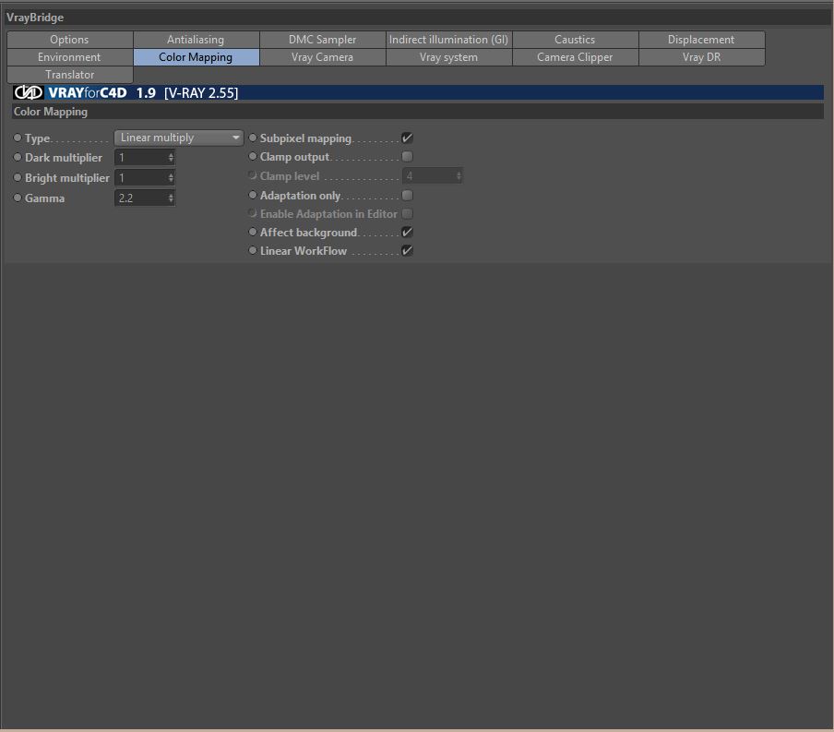Switch to the Vray system tab
Screen dimensions: 834x732
pyautogui.click(x=449, y=57)
